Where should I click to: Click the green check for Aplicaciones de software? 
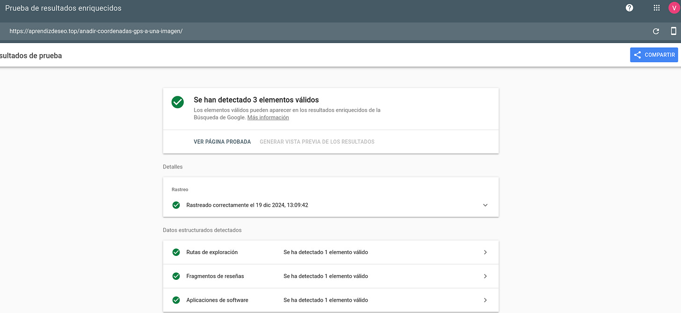176,300
